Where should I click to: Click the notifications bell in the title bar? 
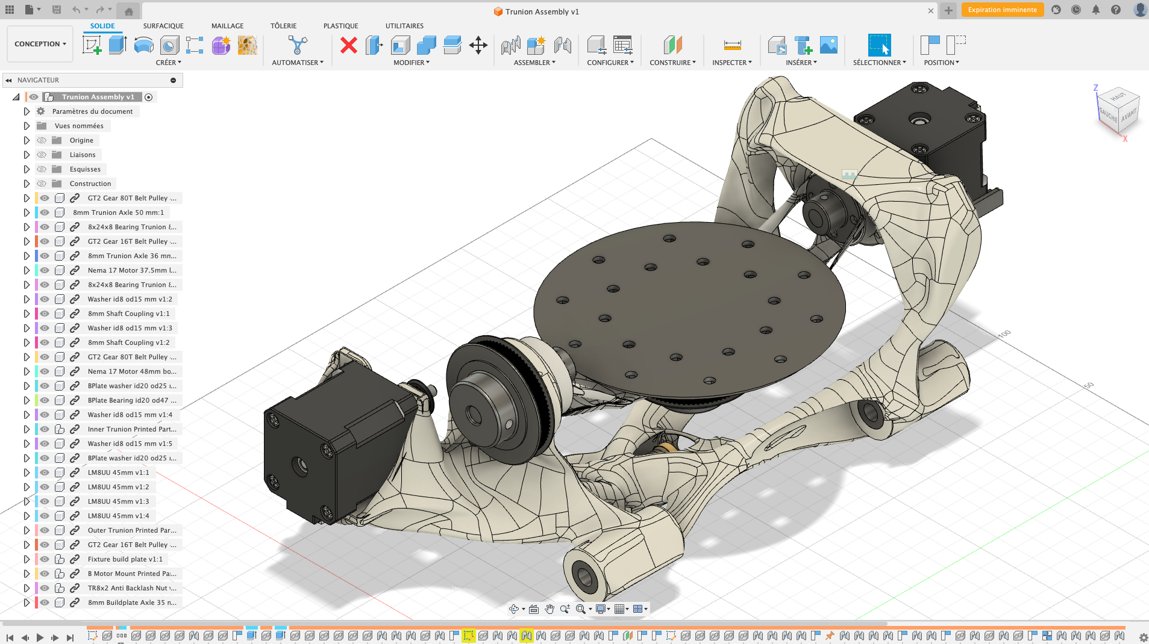pos(1095,10)
